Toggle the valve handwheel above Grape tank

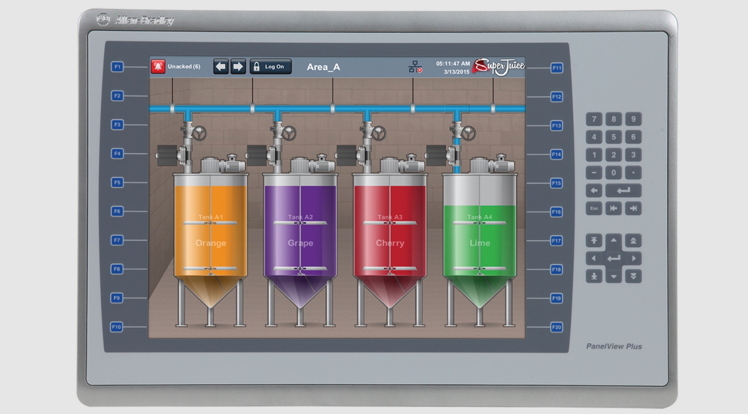[289, 133]
